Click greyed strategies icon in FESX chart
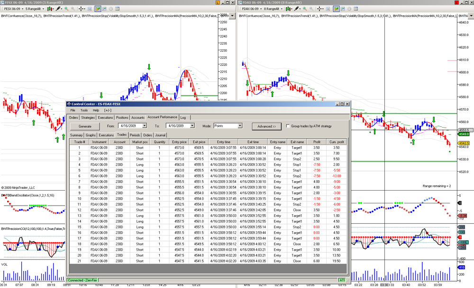Screen dimensions: 474x288 111,9
